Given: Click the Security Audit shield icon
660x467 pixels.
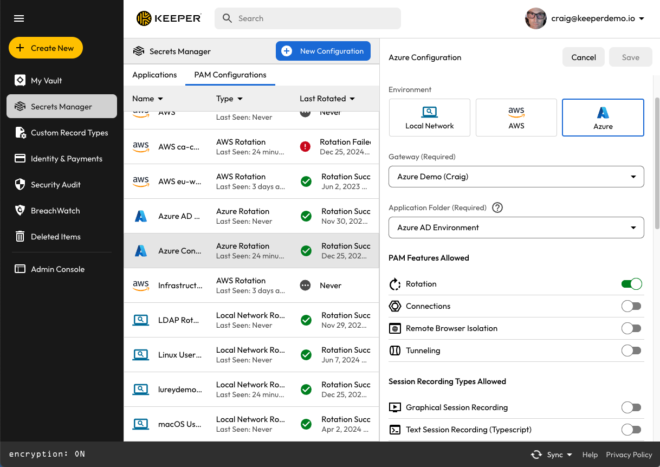Looking at the screenshot, I should [x=20, y=185].
